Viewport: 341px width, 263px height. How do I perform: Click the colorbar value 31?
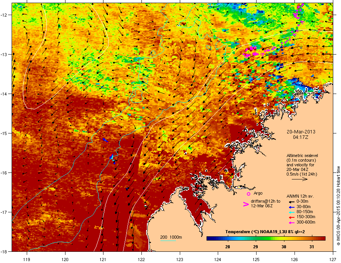point(312,247)
